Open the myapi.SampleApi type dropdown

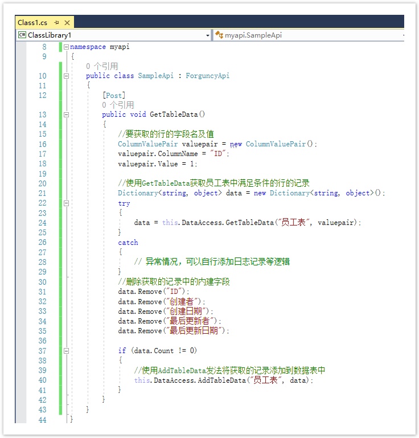pyautogui.click(x=404, y=35)
